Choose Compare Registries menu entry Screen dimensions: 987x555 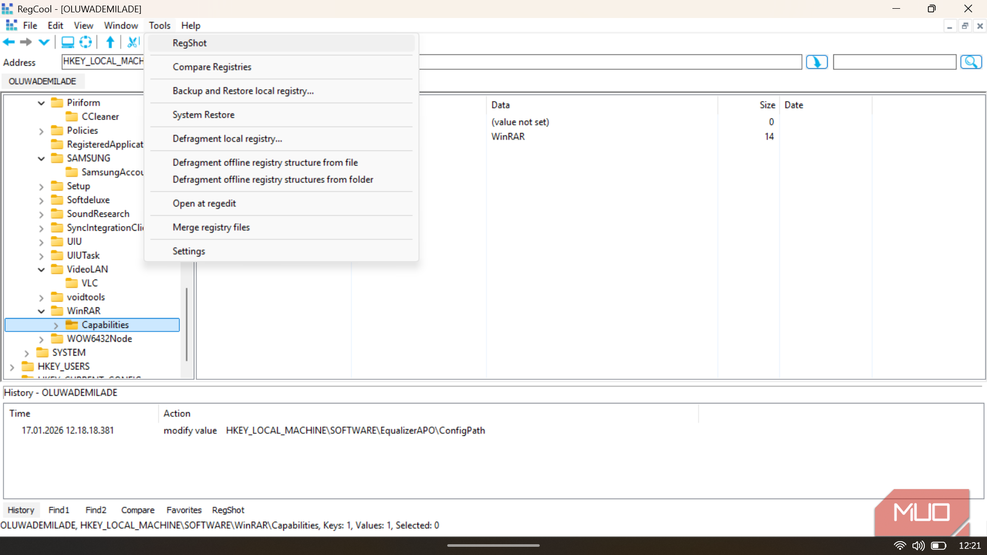(x=281, y=67)
